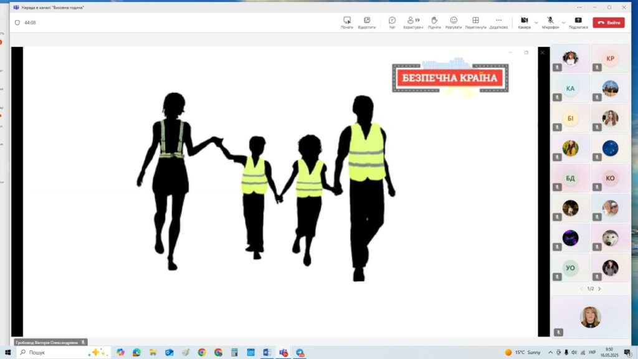The height and width of the screenshot is (359, 638).
Task: Pop out shared content with Відкріпити
Action: point(367,22)
